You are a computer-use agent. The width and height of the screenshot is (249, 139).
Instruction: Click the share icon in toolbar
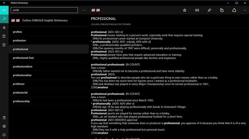234,10
